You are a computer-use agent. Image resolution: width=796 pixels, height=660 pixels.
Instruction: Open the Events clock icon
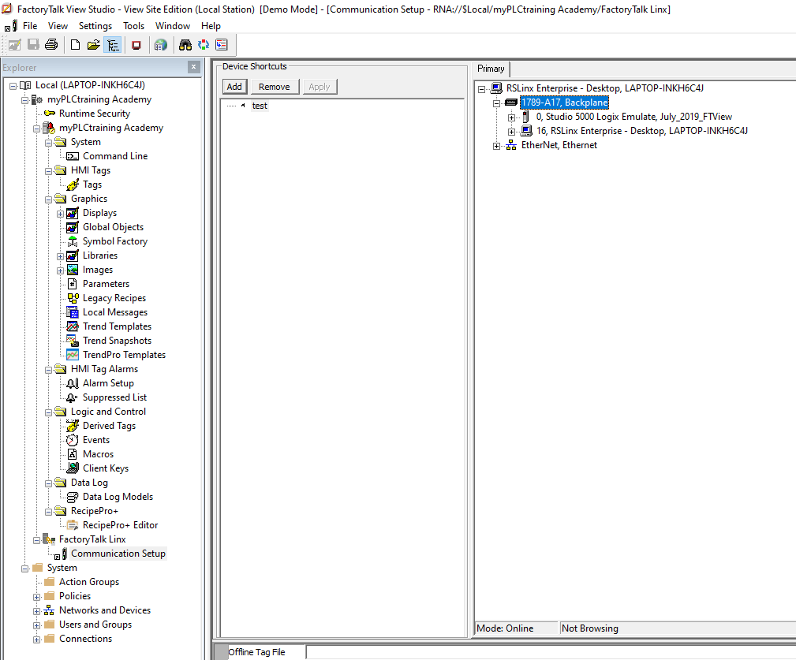(x=73, y=440)
